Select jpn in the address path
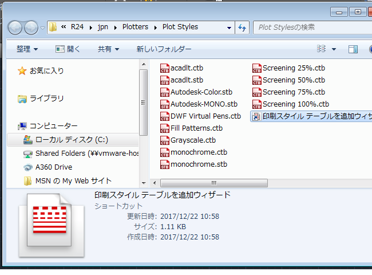 (103, 27)
